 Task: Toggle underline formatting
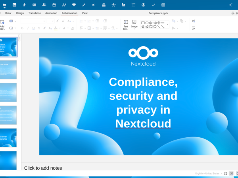(x=33, y=28)
